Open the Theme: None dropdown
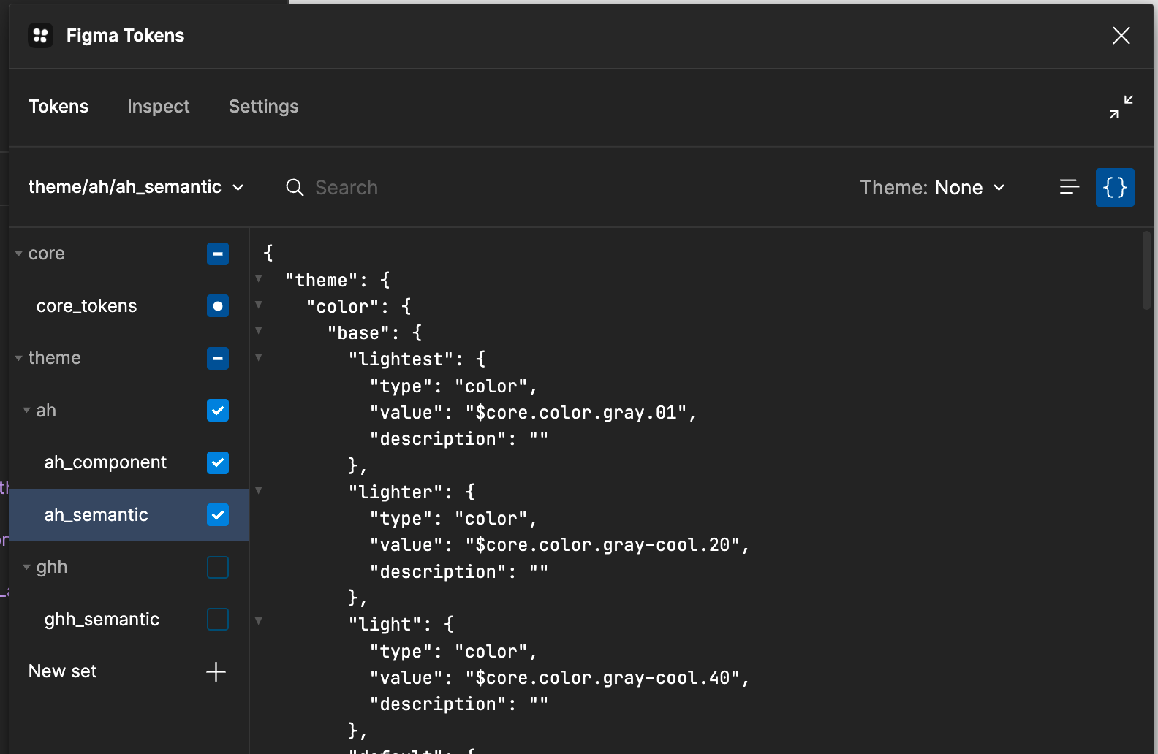 click(x=933, y=188)
